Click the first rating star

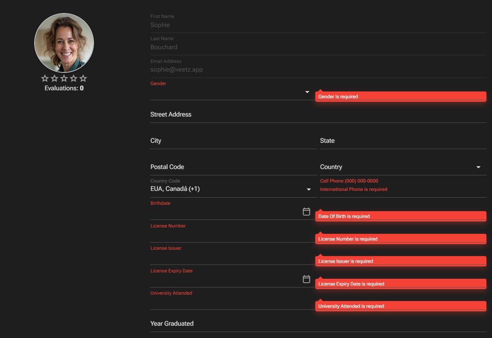click(45, 78)
